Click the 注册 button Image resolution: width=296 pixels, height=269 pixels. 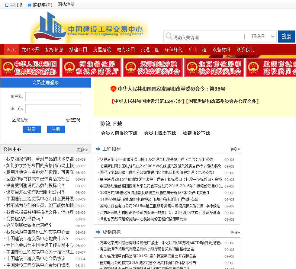click(x=56, y=130)
